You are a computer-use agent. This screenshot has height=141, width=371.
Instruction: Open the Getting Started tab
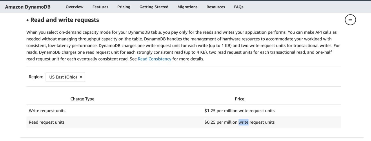click(154, 7)
